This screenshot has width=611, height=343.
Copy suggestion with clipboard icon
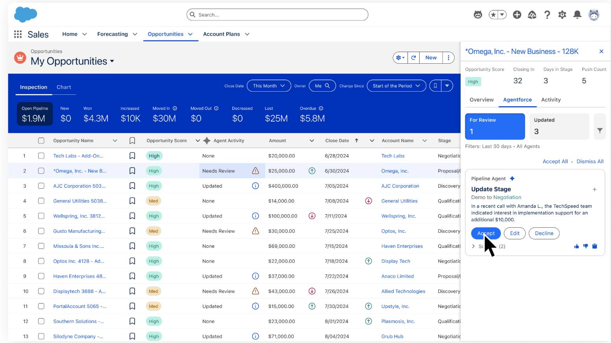coord(594,246)
